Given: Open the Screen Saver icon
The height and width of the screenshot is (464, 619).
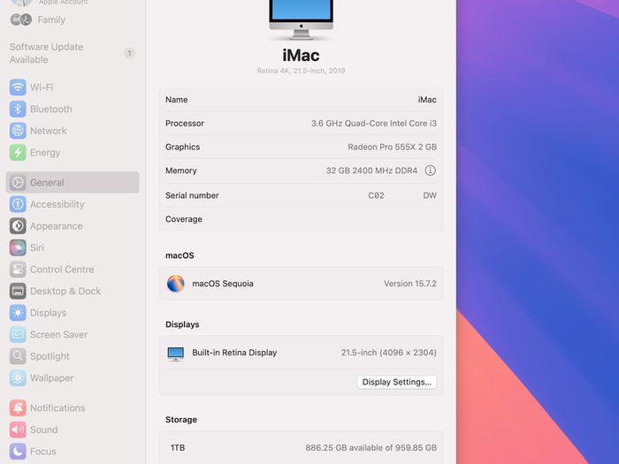Looking at the screenshot, I should (18, 334).
